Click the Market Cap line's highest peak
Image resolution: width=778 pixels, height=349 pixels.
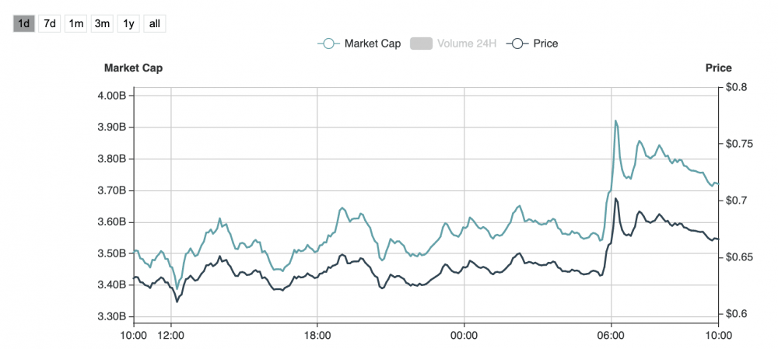(616, 121)
